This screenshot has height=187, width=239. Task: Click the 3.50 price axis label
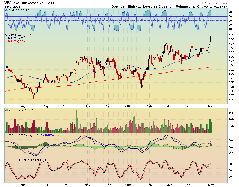click(x=231, y=100)
